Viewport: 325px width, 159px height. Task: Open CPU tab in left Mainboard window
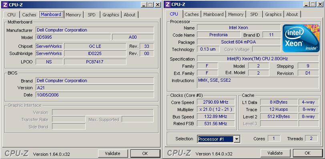(11, 15)
